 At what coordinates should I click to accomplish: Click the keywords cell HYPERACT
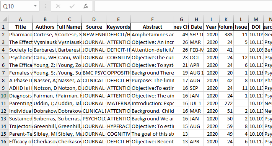[x=118, y=126]
